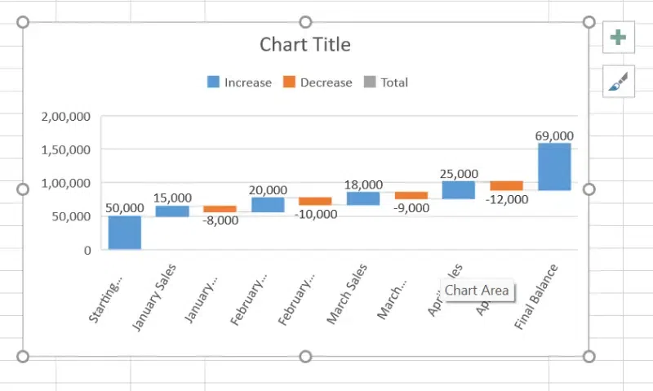Image resolution: width=653 pixels, height=391 pixels.
Task: Click the 18,000 data label
Action: (x=363, y=184)
